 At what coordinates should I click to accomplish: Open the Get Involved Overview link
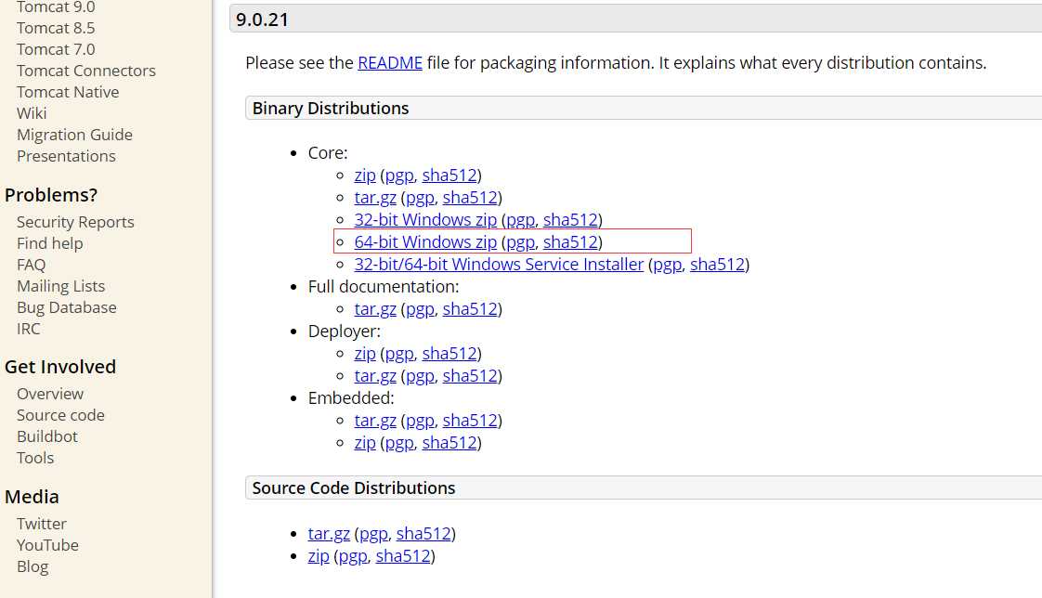50,394
